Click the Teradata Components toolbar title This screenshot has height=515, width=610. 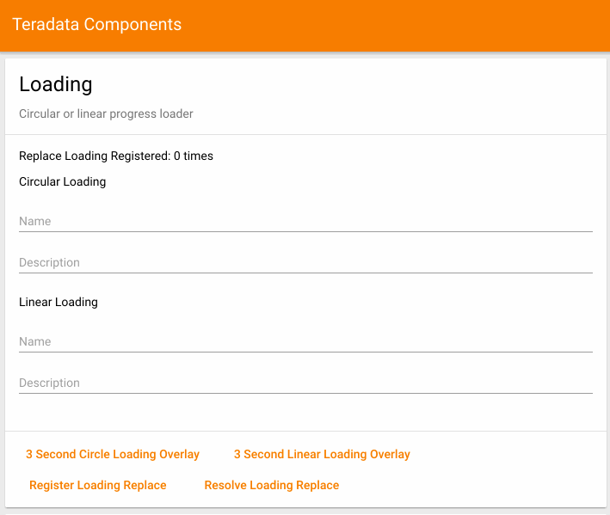coord(97,24)
